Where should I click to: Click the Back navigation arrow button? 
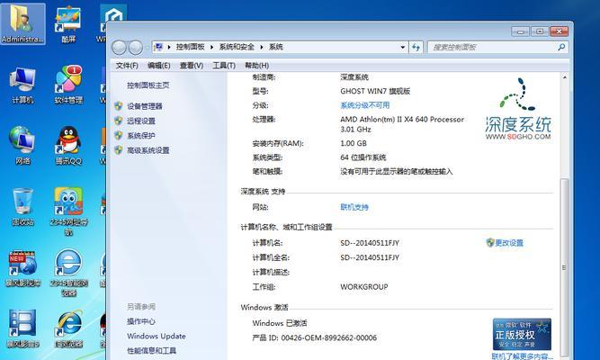(119, 48)
